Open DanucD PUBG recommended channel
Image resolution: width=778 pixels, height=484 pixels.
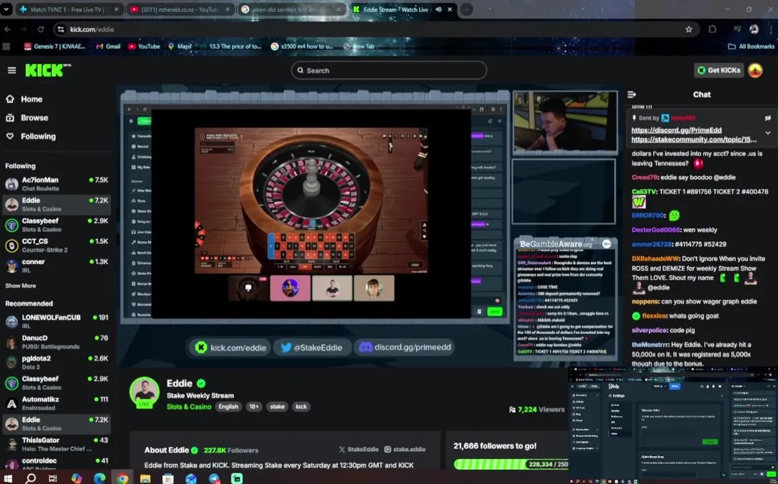56,341
